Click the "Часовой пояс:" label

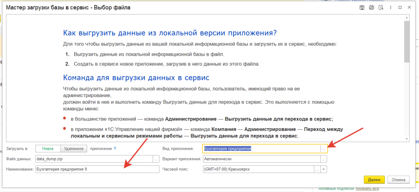point(176,169)
